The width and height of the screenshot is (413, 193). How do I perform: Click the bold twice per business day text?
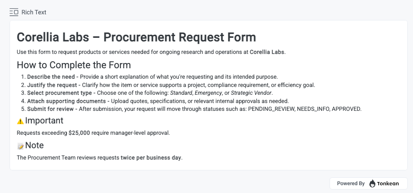151,157
